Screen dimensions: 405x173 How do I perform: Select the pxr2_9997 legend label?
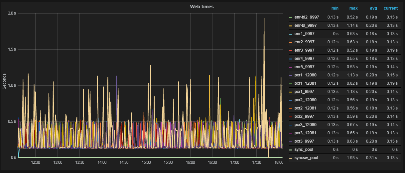pos(305,116)
